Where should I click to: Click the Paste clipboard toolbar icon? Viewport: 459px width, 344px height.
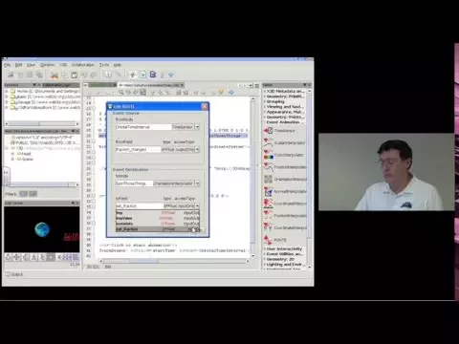(74, 75)
